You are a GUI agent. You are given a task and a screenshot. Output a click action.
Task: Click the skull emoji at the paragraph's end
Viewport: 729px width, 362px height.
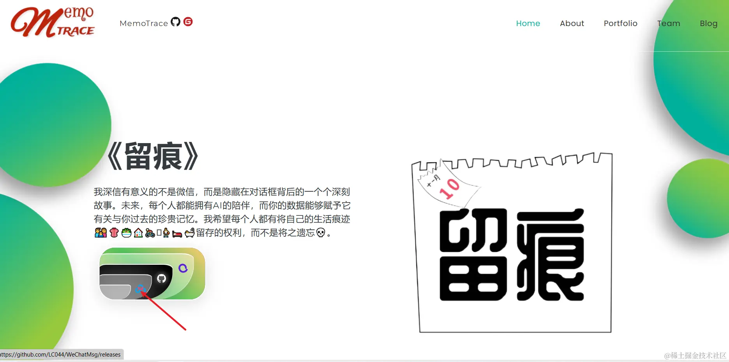(x=321, y=233)
